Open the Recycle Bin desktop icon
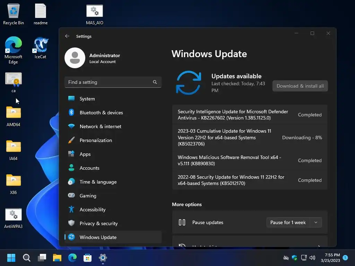This screenshot has width=355, height=266. click(14, 14)
